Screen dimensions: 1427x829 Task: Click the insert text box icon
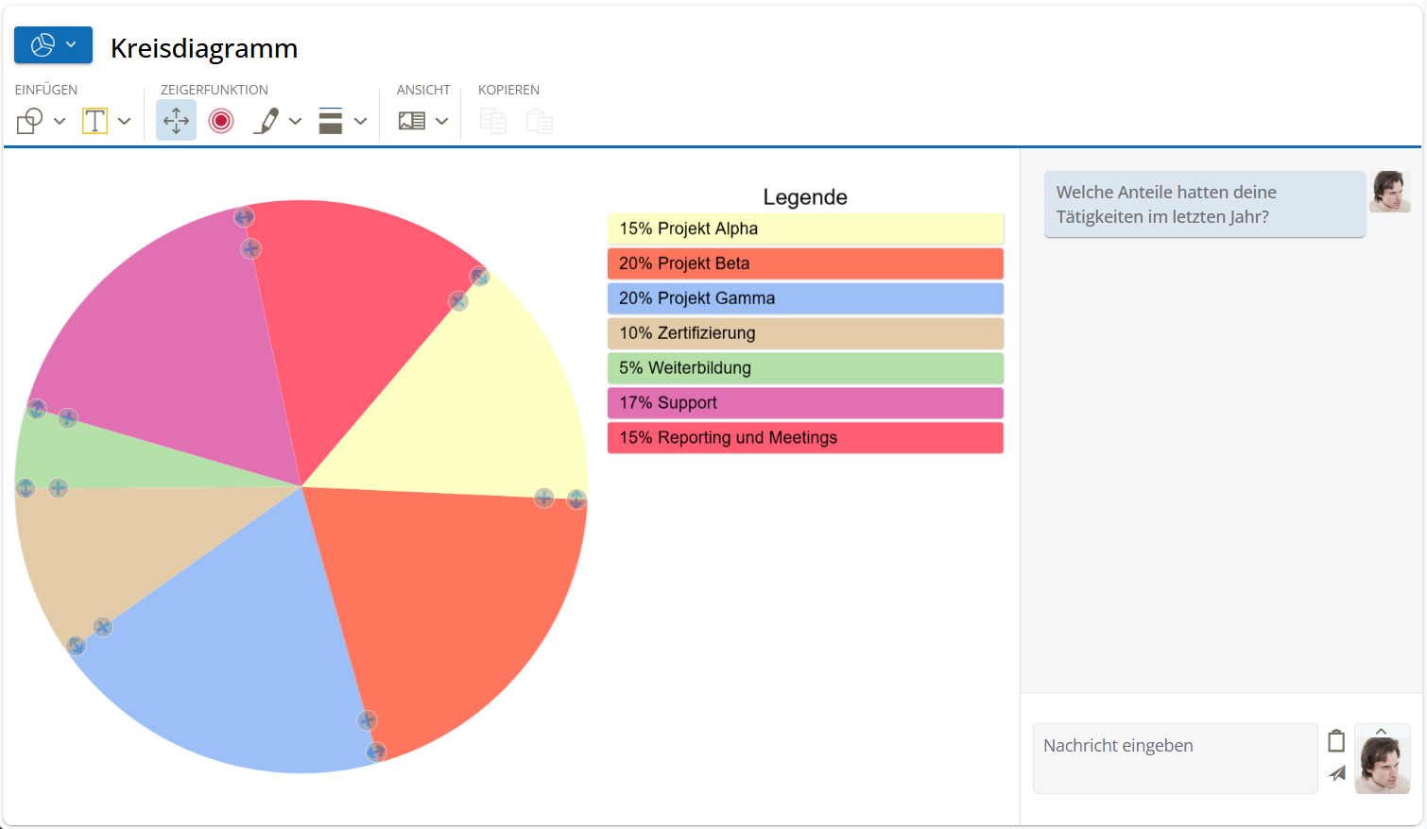click(x=95, y=121)
